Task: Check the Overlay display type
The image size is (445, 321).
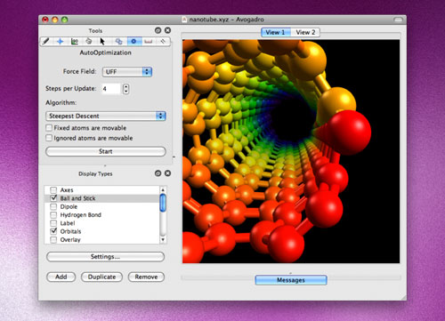Action: click(53, 239)
